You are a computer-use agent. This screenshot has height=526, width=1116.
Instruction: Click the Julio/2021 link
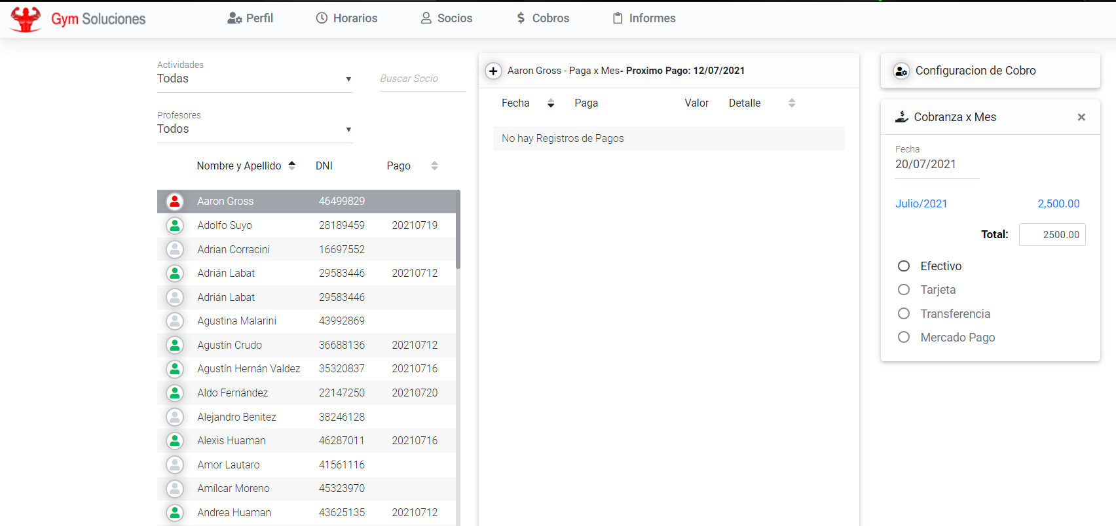(921, 203)
